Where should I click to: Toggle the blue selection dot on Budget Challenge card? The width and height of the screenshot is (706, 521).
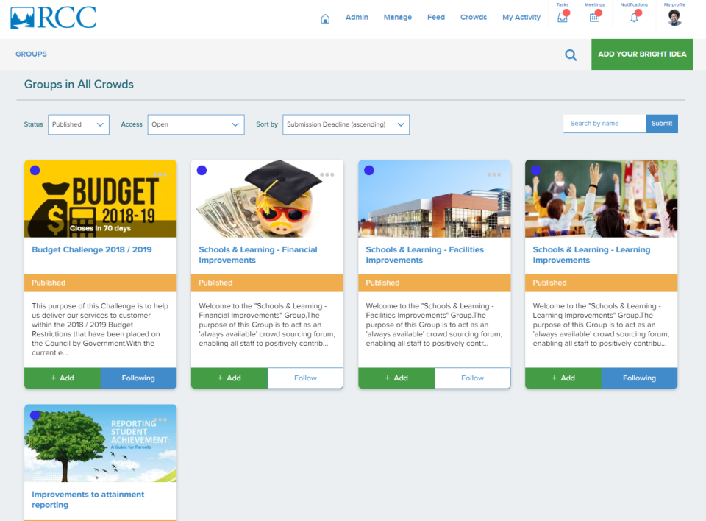(35, 170)
